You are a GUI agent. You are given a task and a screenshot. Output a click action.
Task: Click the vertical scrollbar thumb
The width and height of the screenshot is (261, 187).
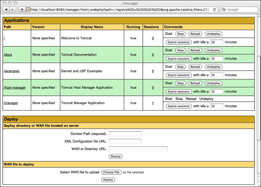click(x=258, y=98)
